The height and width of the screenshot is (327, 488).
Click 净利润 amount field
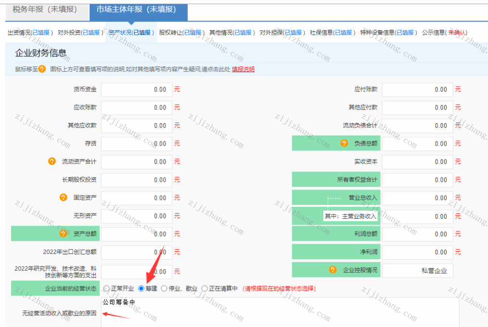coord(417,252)
